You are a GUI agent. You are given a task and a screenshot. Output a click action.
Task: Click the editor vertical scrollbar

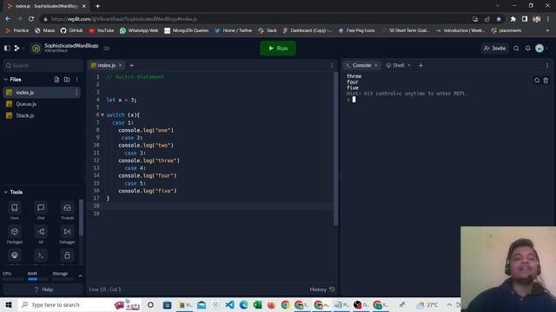tap(335, 148)
